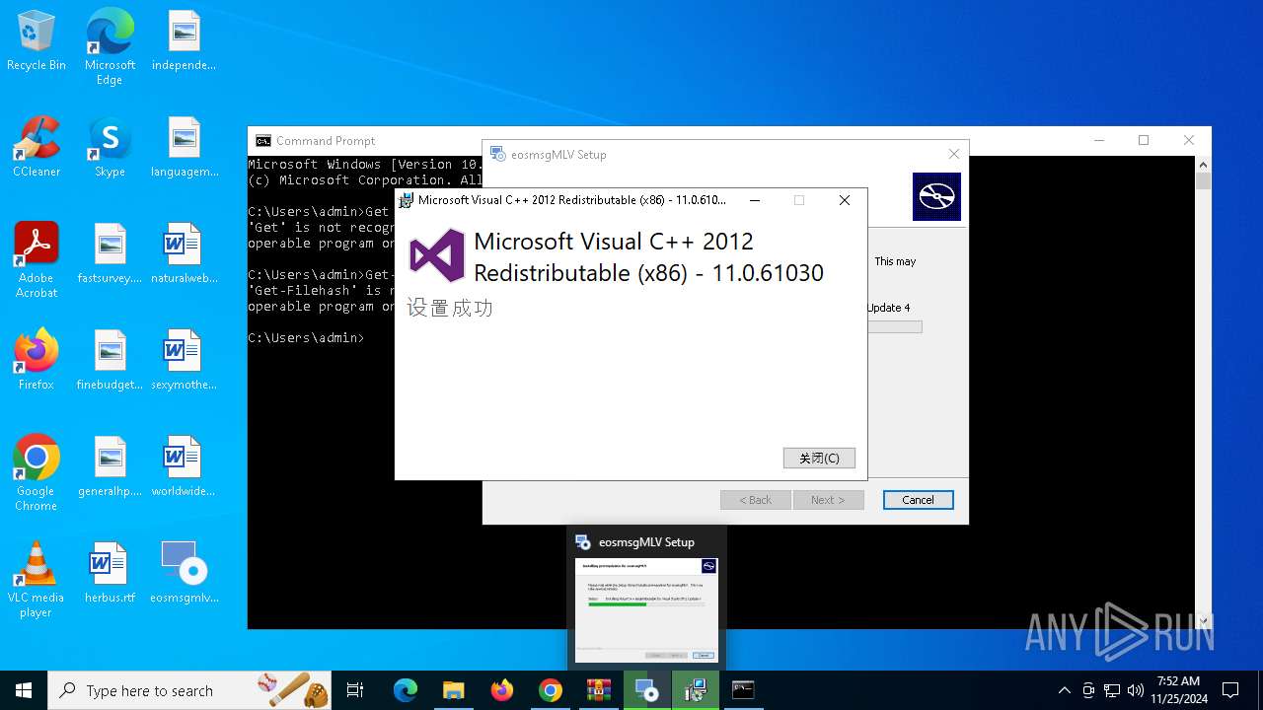Click the Windows Start button
1263x710 pixels.
24,690
